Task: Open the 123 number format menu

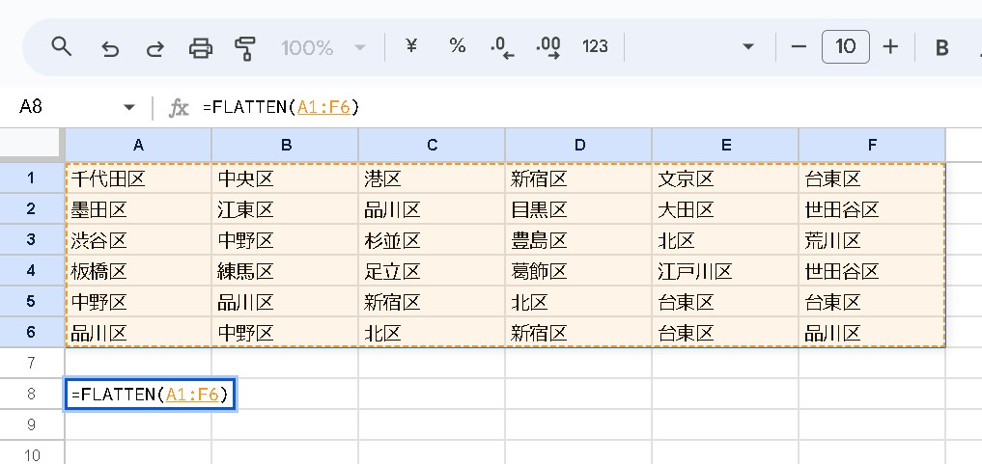Action: click(596, 46)
